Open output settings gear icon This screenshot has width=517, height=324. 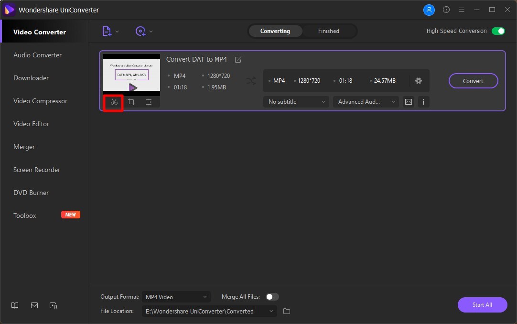(x=419, y=81)
